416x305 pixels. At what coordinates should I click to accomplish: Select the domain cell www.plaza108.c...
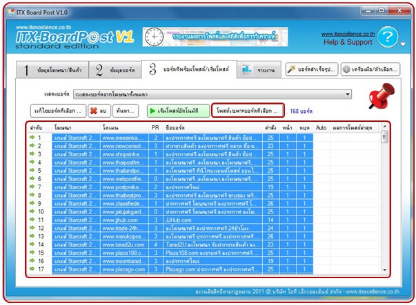124,253
